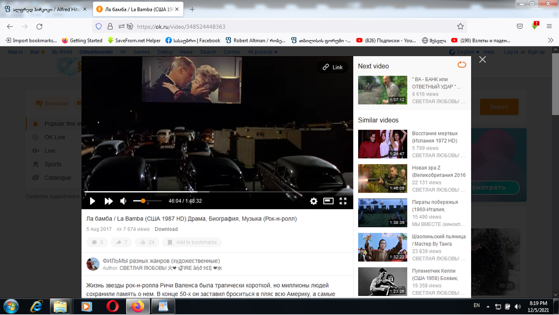
Task: Open the Getting Started bookmark
Action: click(82, 40)
